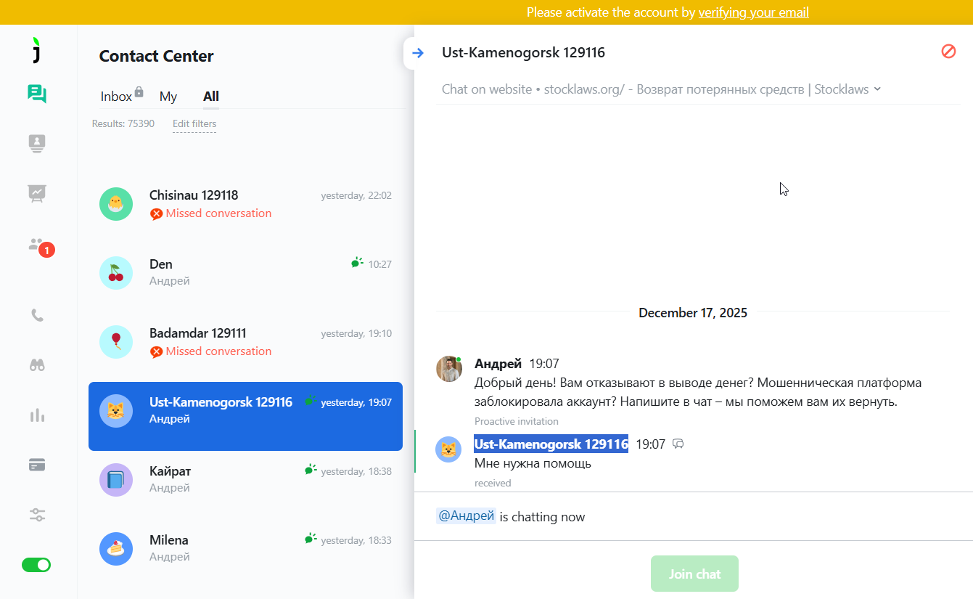Click the Андрей sender name in the chat
Viewport: 973px width, 599px height.
[x=498, y=364]
